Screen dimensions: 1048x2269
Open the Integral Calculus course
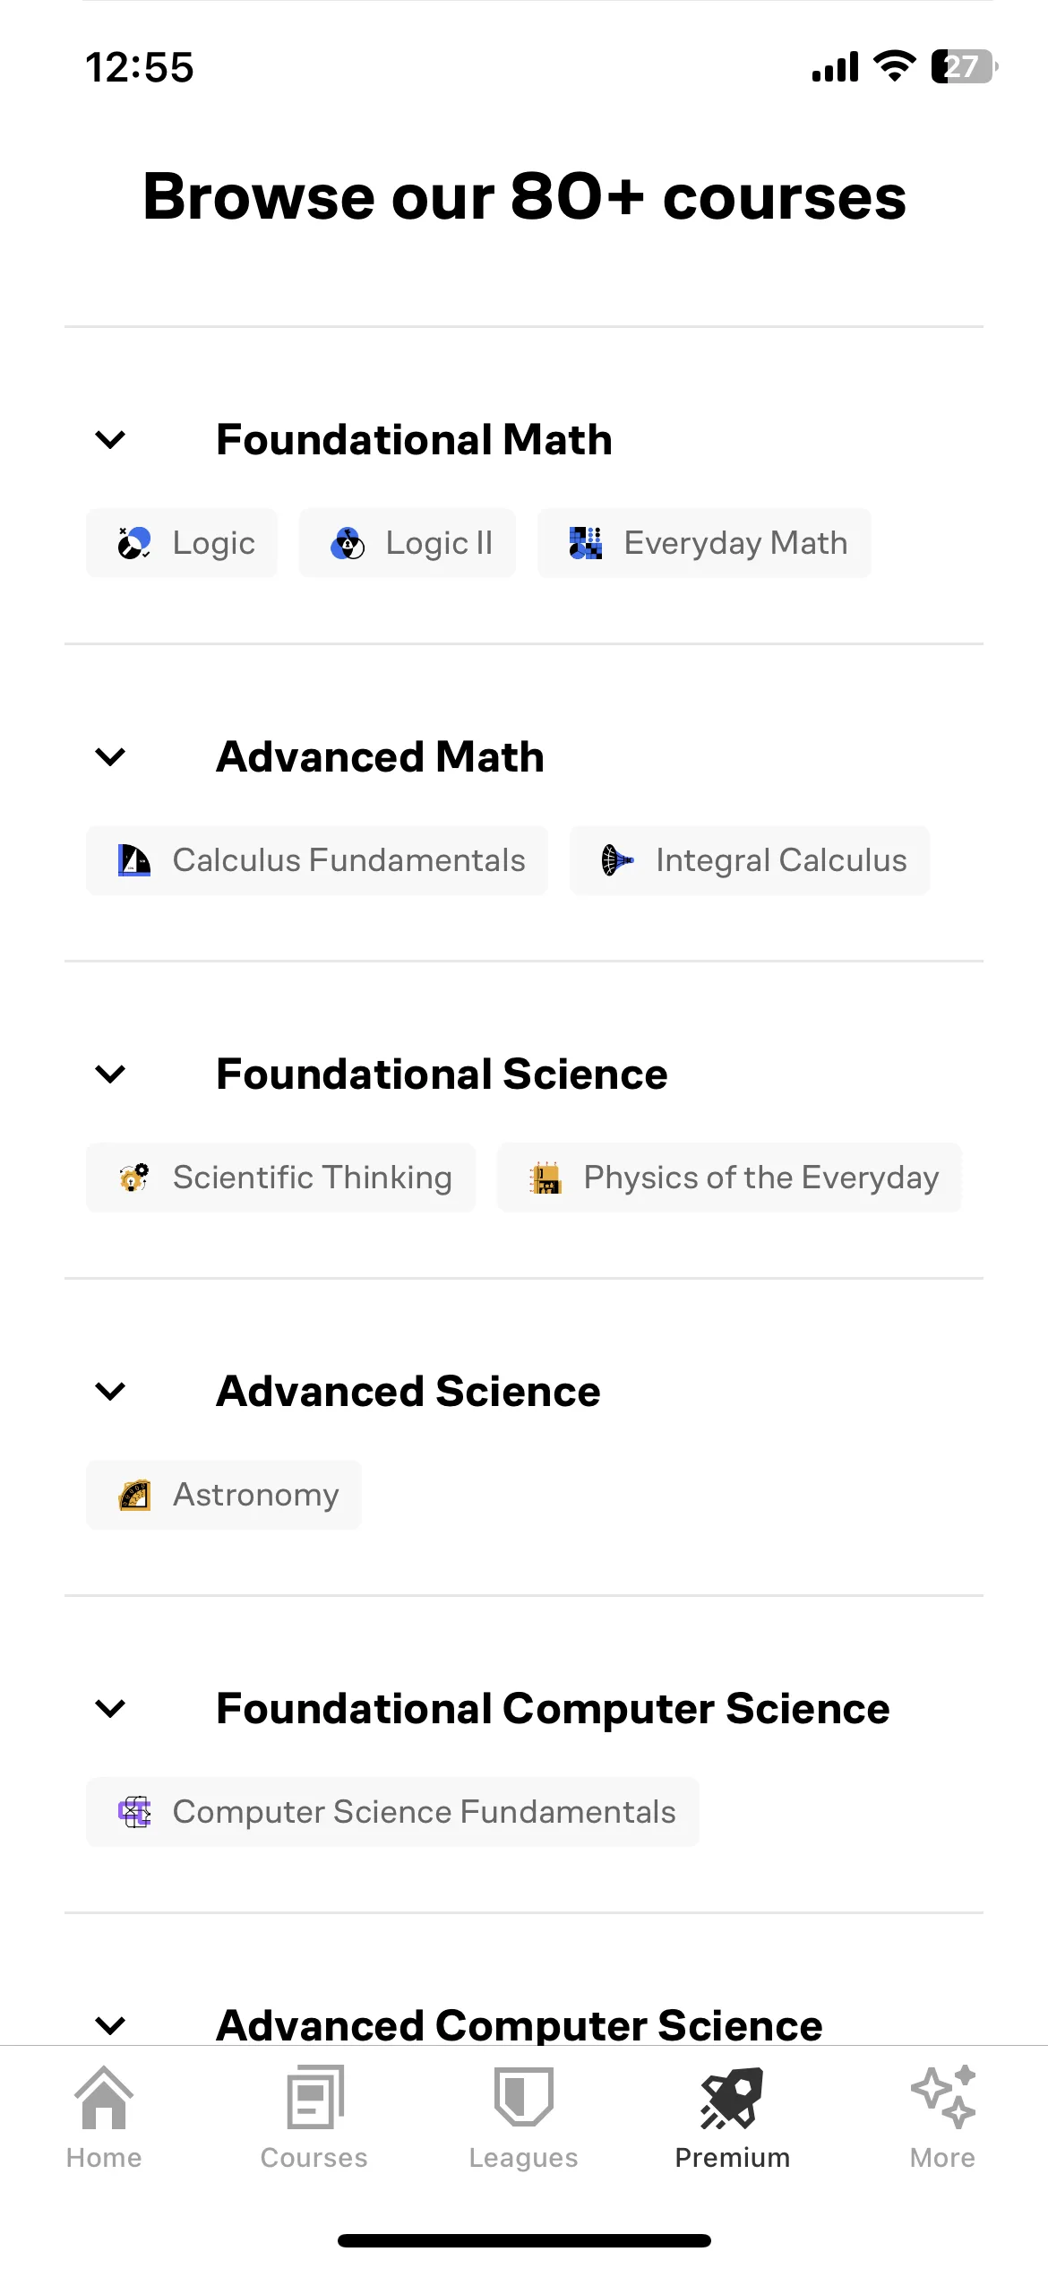point(750,860)
